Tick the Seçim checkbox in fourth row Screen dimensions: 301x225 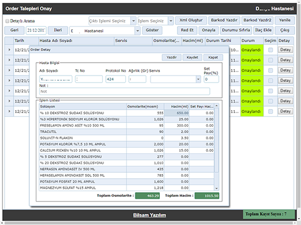pyautogui.click(x=270, y=81)
